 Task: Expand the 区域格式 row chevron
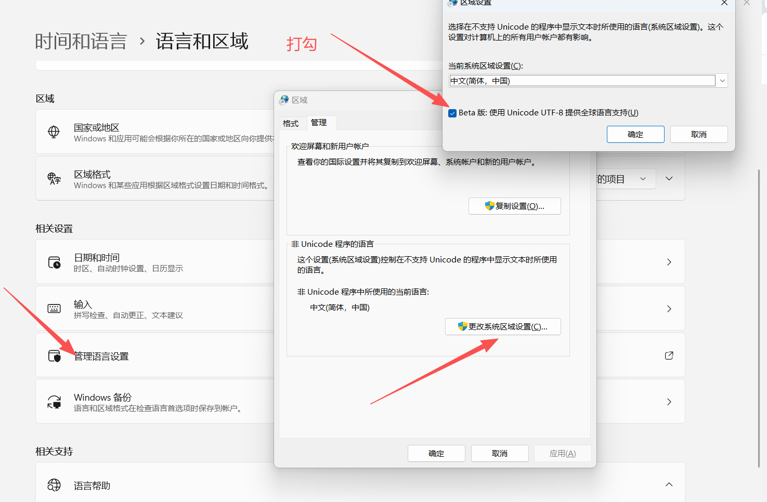[669, 179]
